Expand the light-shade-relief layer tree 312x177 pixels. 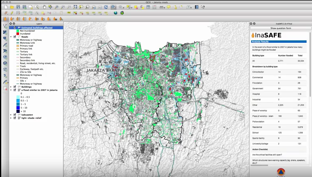click(11, 118)
